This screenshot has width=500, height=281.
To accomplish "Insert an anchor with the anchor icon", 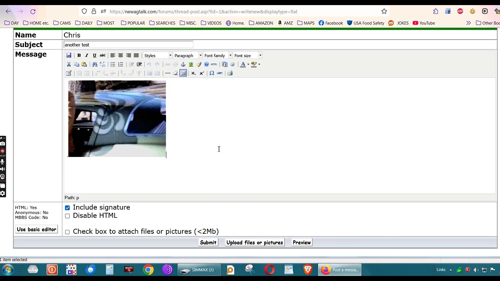I will [183, 64].
